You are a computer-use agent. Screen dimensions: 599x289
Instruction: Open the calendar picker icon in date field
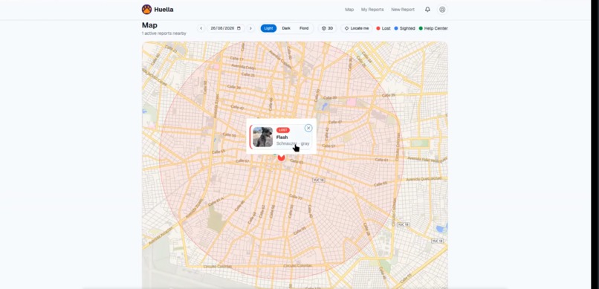(x=239, y=28)
